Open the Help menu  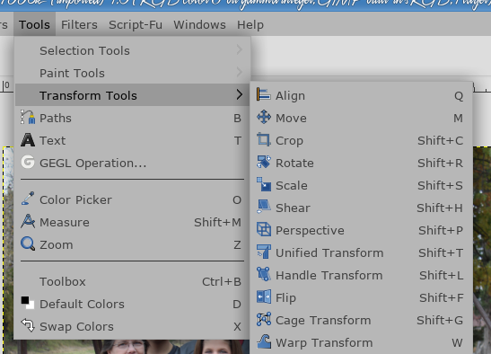[x=250, y=24]
